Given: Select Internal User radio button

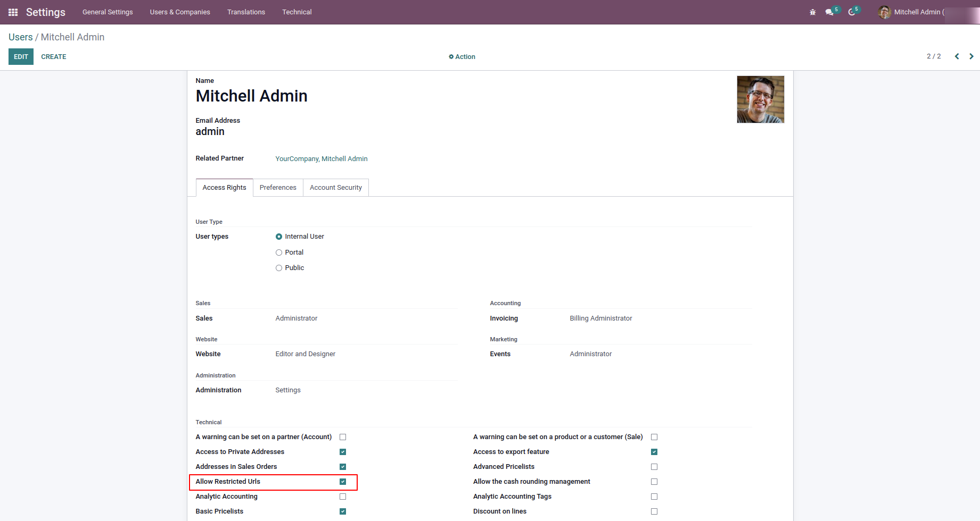Looking at the screenshot, I should [279, 237].
